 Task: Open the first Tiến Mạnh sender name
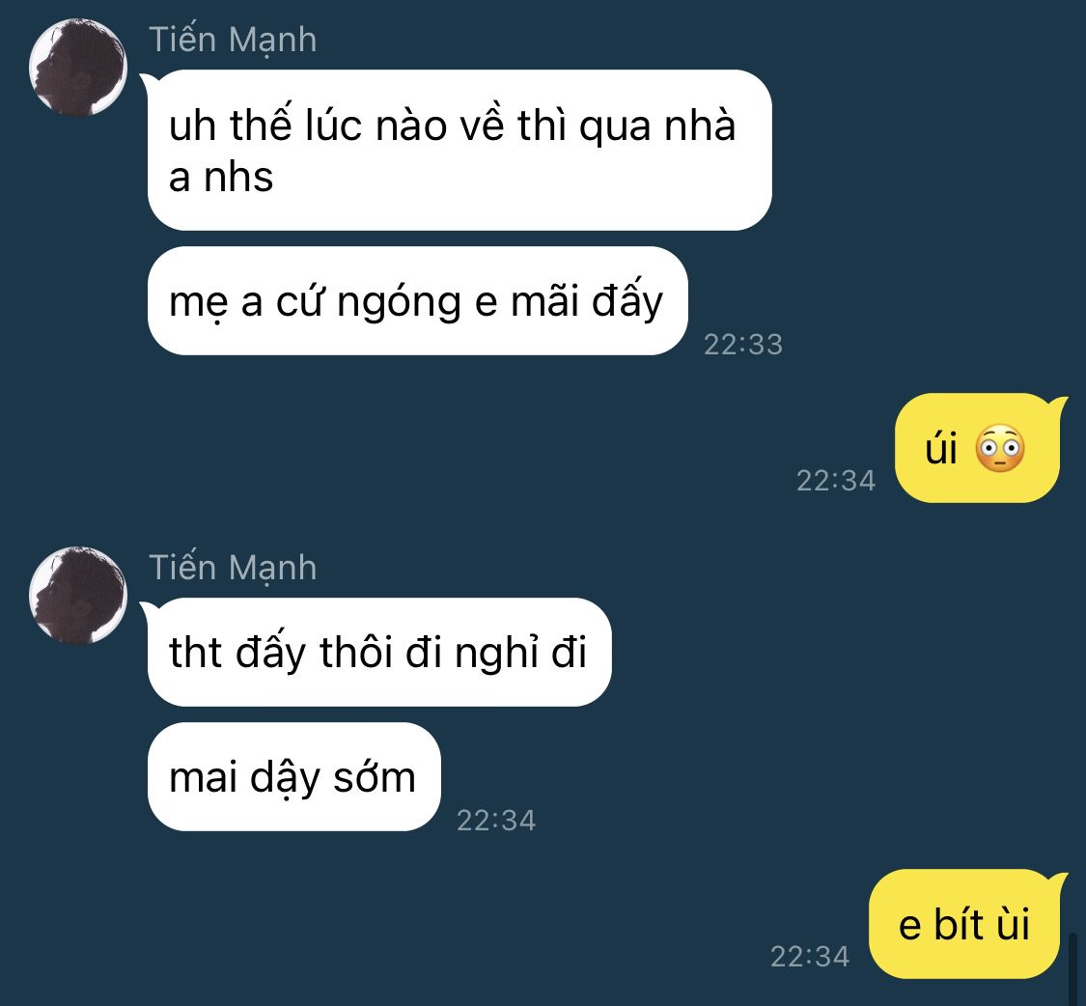[x=233, y=40]
